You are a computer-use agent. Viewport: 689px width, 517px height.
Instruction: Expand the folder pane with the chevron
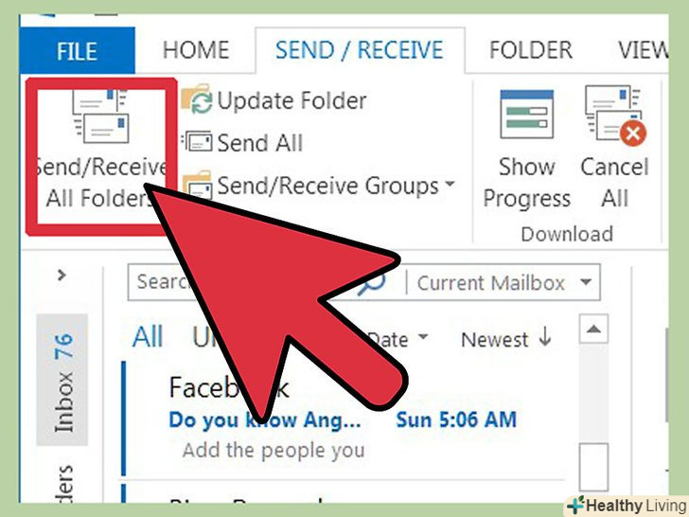(x=62, y=276)
